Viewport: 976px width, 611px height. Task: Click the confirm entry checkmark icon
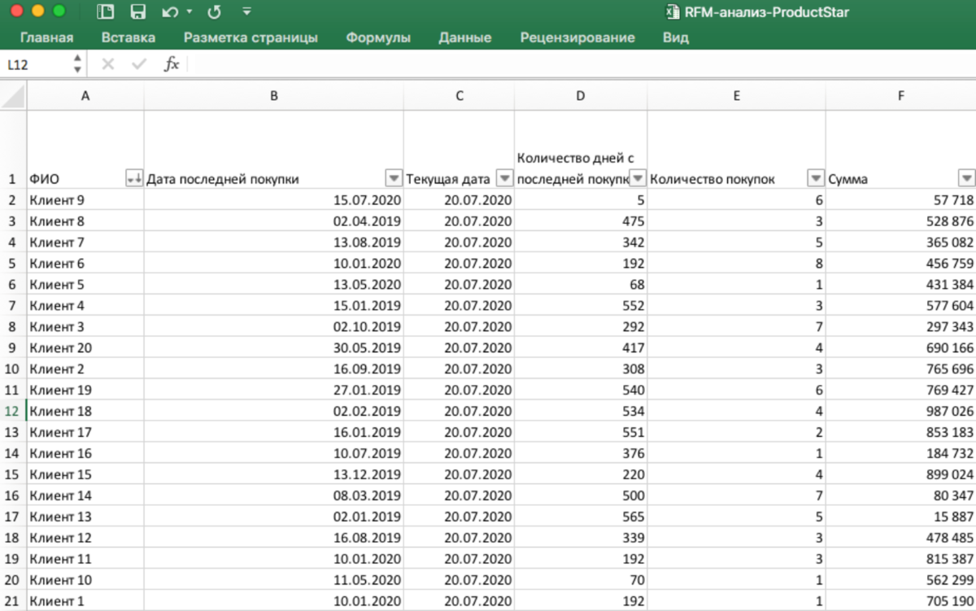coord(139,64)
